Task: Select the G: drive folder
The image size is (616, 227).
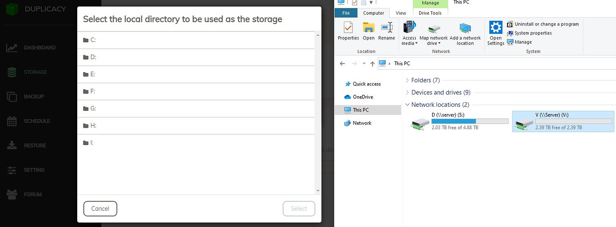Action: point(196,109)
